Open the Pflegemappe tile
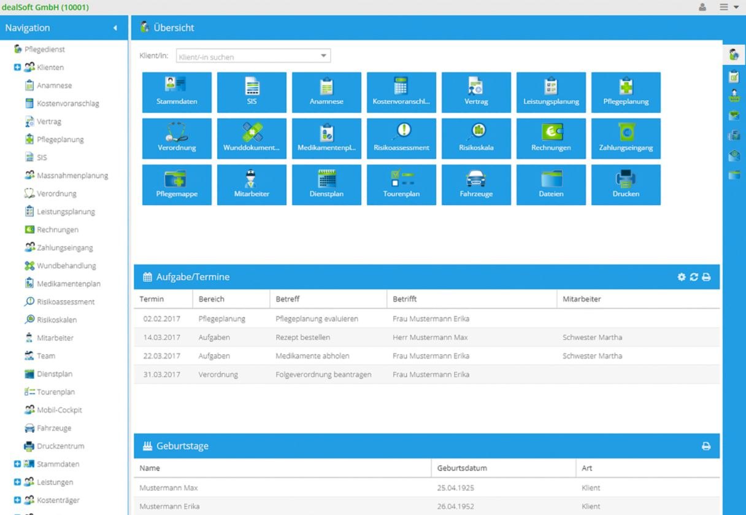This screenshot has width=746, height=515. pos(177,184)
